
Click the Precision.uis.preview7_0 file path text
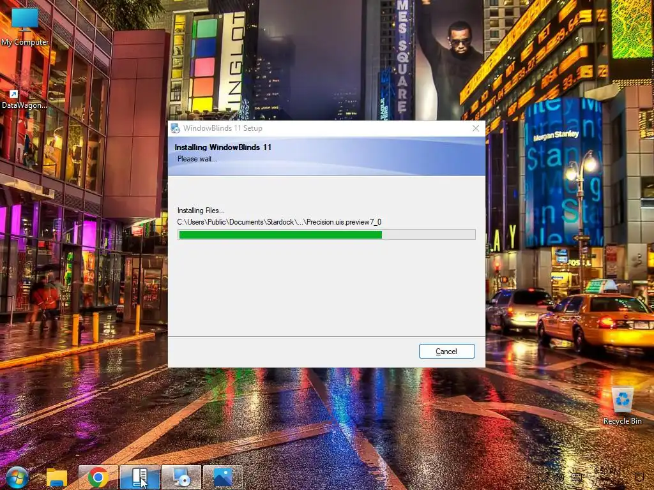point(279,222)
